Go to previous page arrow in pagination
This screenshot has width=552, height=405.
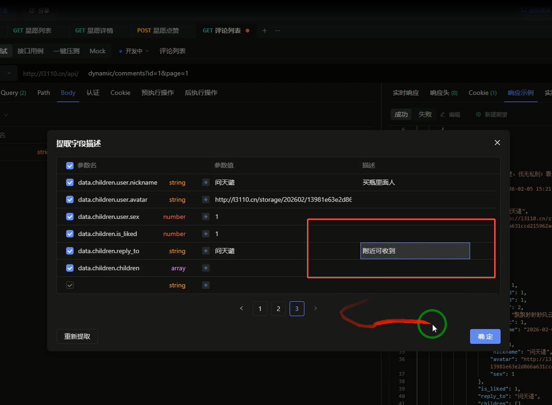(242, 309)
